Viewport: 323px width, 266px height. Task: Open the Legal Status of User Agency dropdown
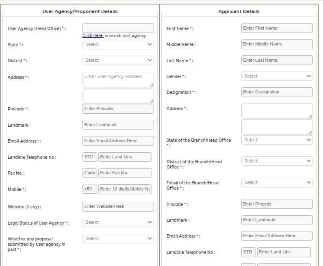pos(118,222)
